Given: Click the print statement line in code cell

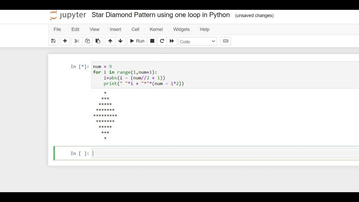Looking at the screenshot, I should [x=144, y=84].
